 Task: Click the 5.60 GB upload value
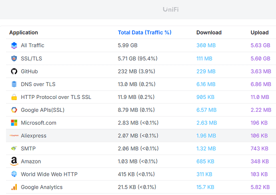[x=260, y=58]
